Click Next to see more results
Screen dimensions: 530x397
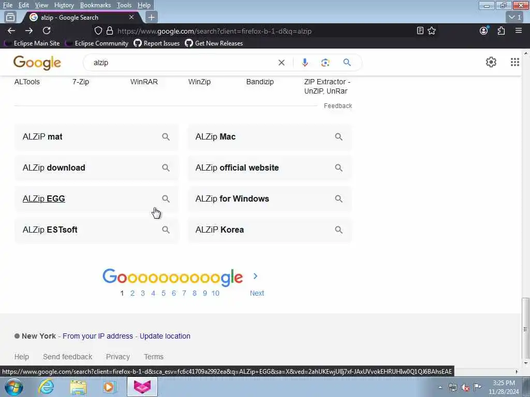pos(257,293)
